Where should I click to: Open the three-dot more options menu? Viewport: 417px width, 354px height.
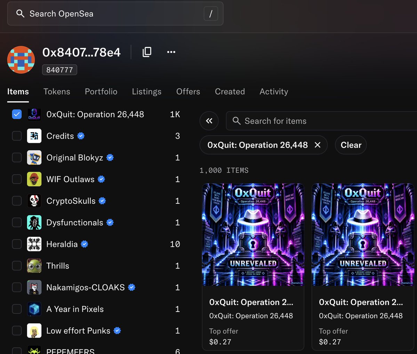[x=171, y=52]
